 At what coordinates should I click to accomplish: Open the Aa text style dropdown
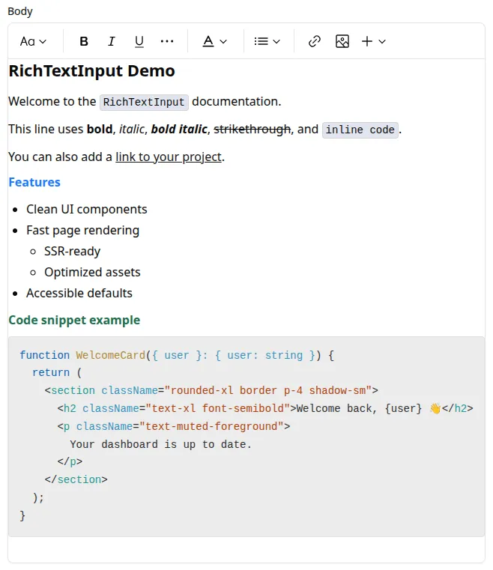pos(34,41)
